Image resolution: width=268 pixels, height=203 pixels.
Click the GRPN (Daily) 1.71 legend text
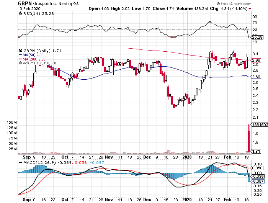(42, 51)
